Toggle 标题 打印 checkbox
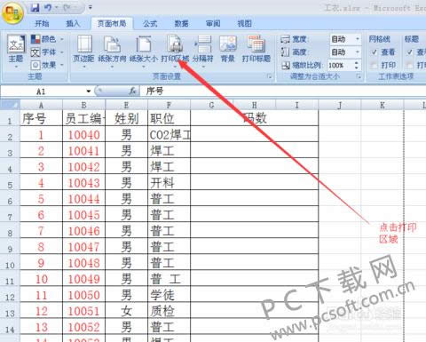 [x=410, y=65]
